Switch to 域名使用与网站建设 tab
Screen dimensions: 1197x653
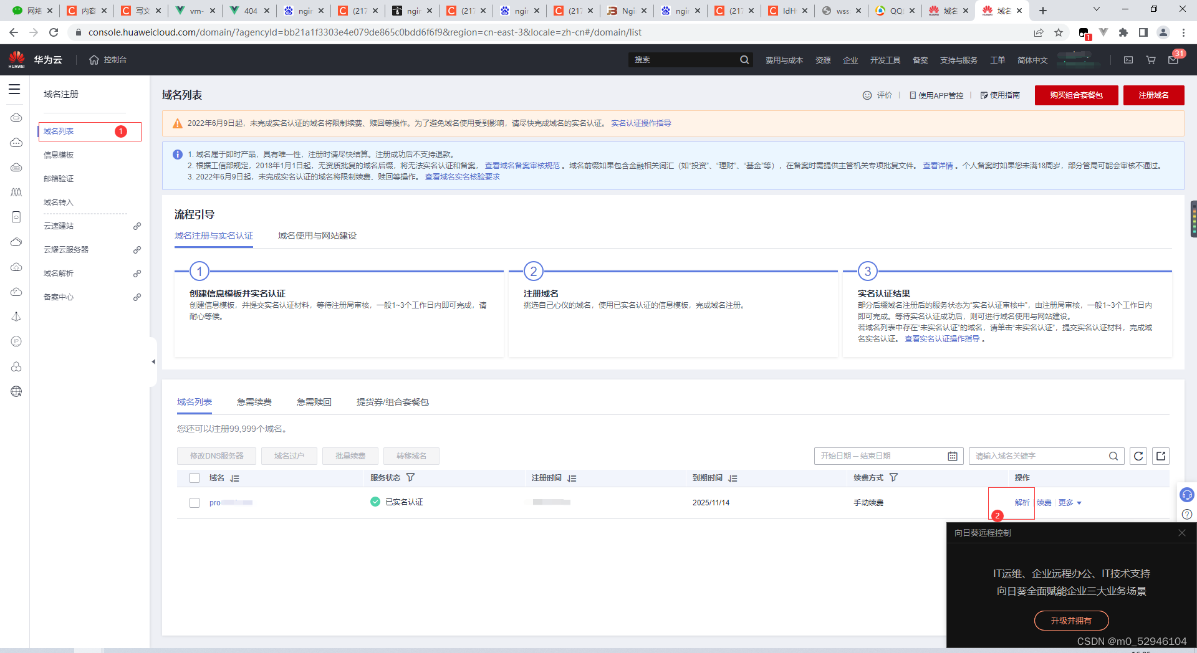317,236
